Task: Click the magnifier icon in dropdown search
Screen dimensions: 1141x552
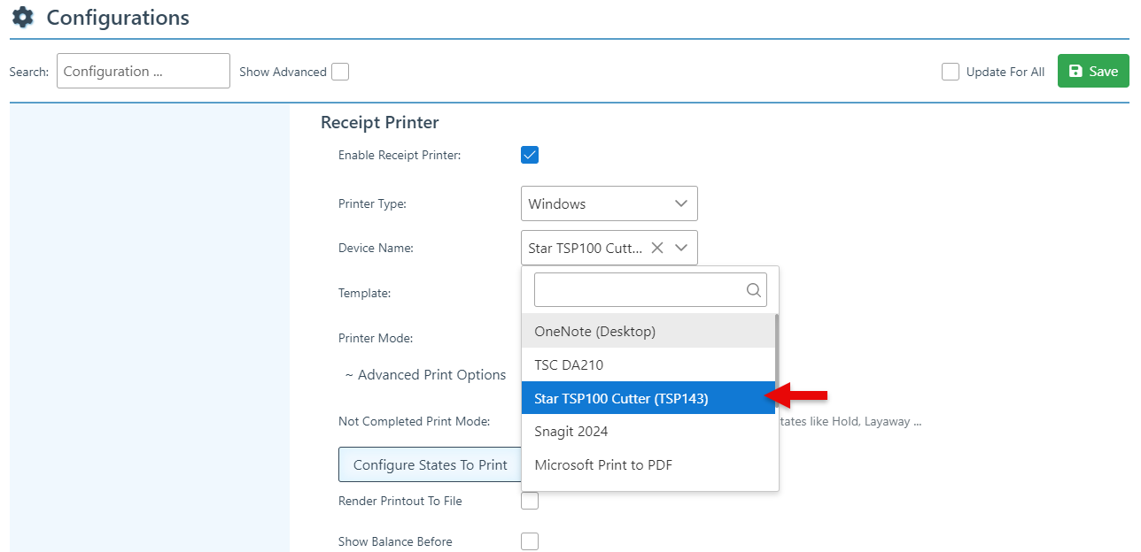Action: click(x=754, y=289)
